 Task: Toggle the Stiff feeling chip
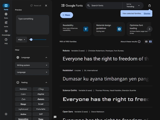click(x=41, y=114)
